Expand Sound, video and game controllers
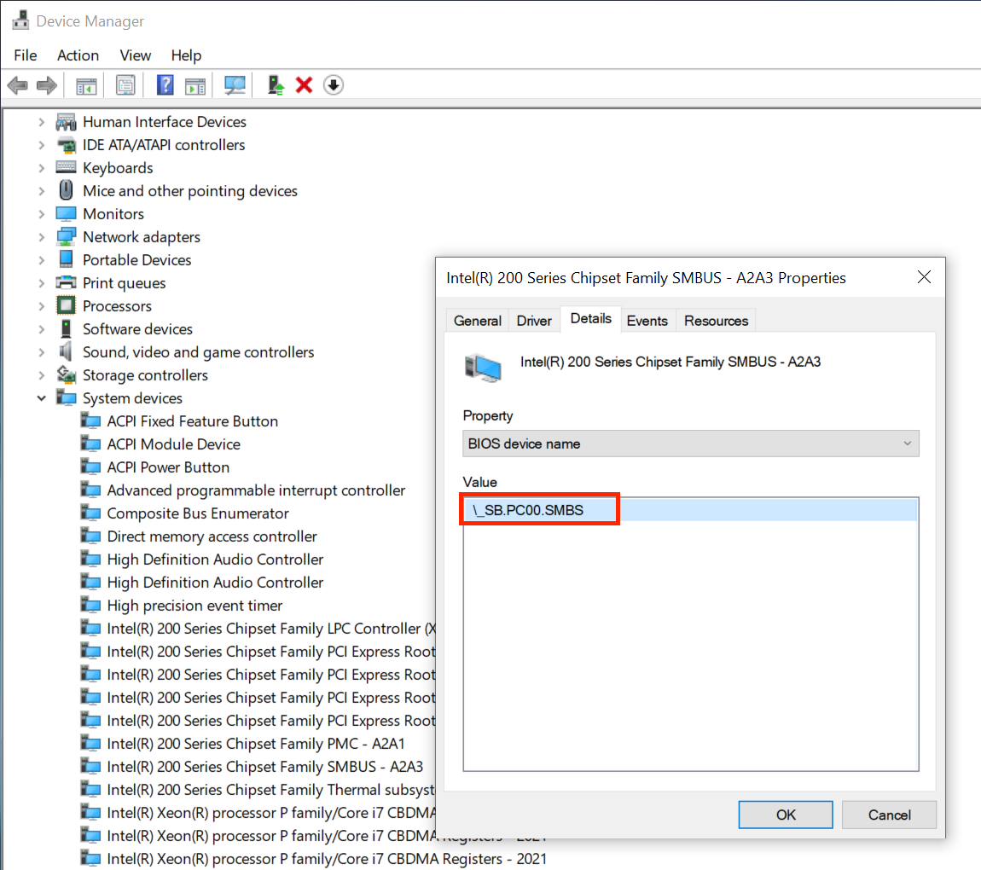The height and width of the screenshot is (870, 981). click(x=41, y=352)
